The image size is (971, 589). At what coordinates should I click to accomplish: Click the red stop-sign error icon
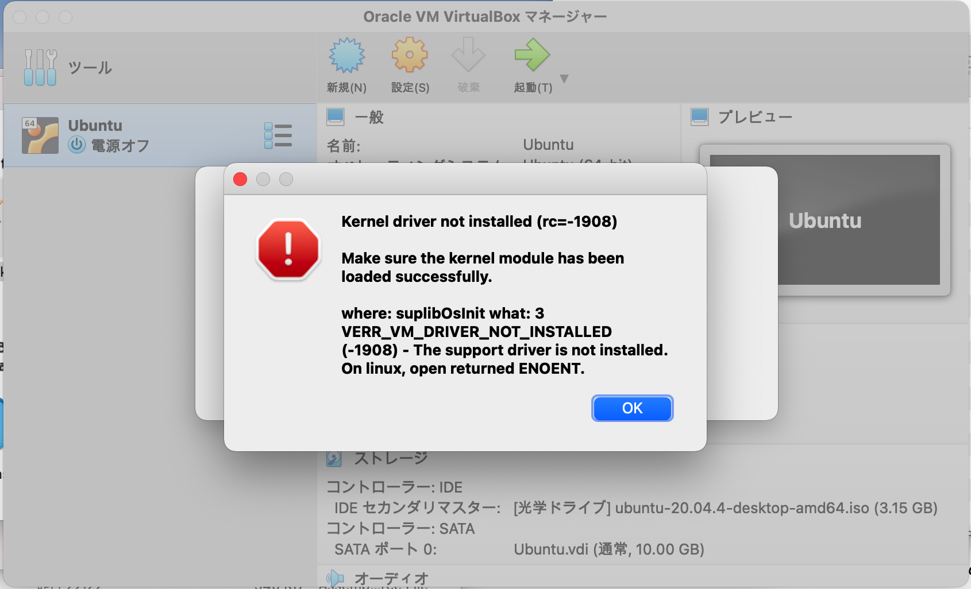coord(288,250)
